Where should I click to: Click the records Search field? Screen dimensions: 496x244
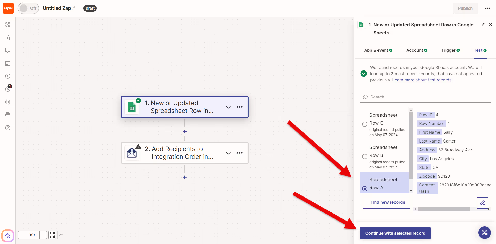(x=425, y=97)
